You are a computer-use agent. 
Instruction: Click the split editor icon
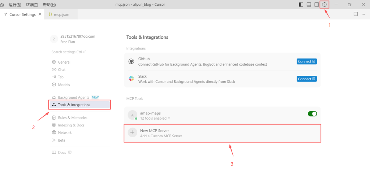click(356, 14)
